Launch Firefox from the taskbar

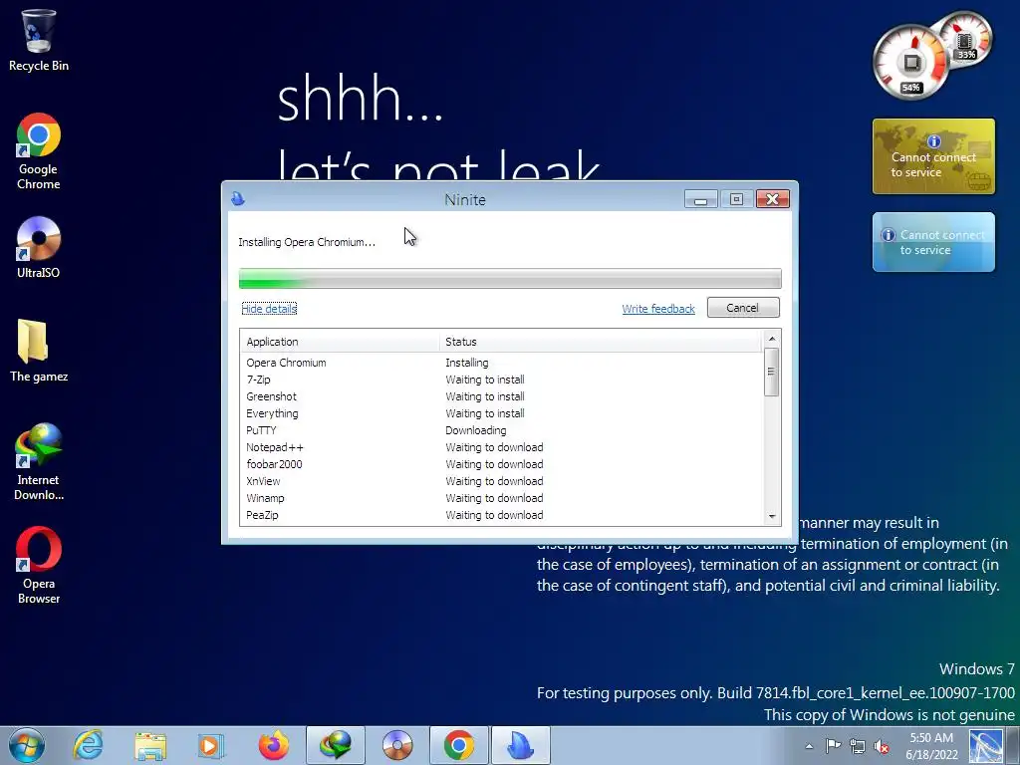coord(273,745)
